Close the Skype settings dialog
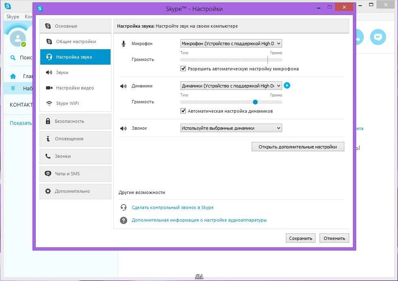Image resolution: width=398 pixels, height=281 pixels. click(344, 7)
